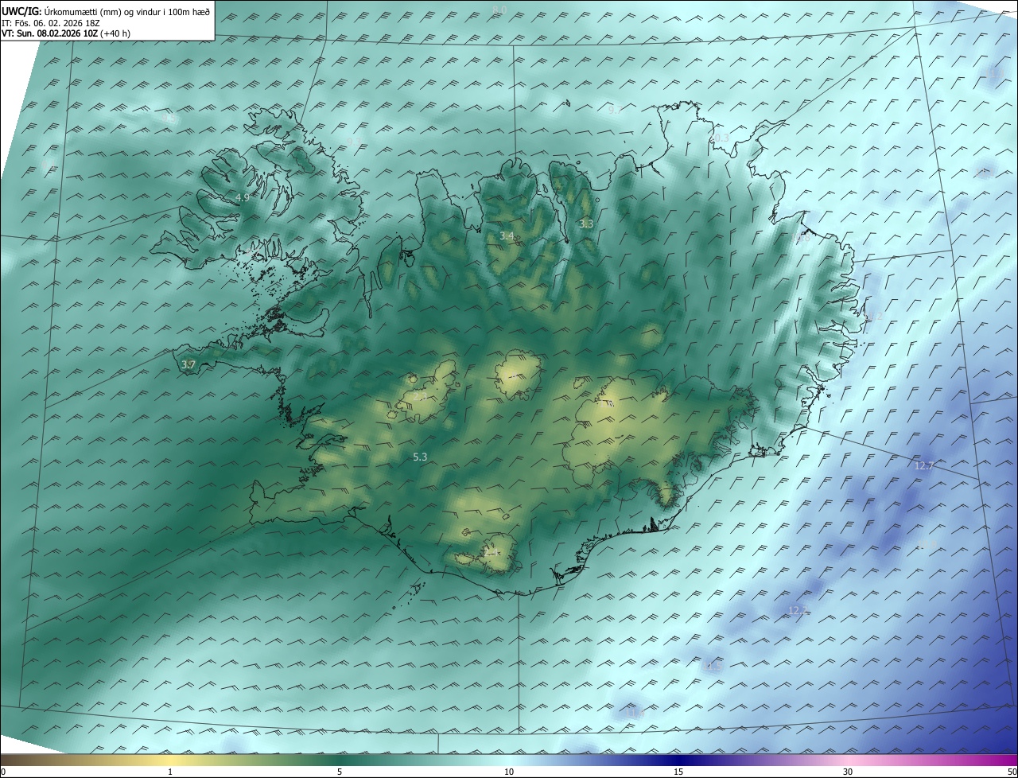Click the 30 tick on the color scale
Image resolution: width=1018 pixels, height=778 pixels.
(x=848, y=772)
